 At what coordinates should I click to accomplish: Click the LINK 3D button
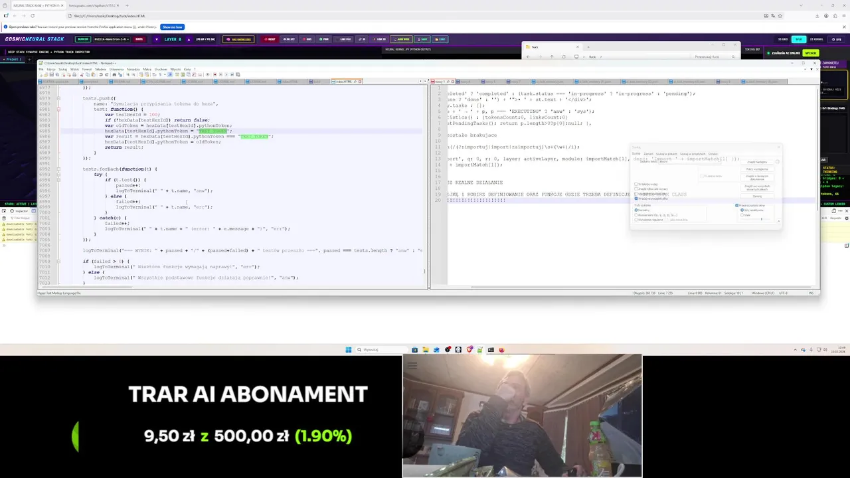click(x=379, y=39)
